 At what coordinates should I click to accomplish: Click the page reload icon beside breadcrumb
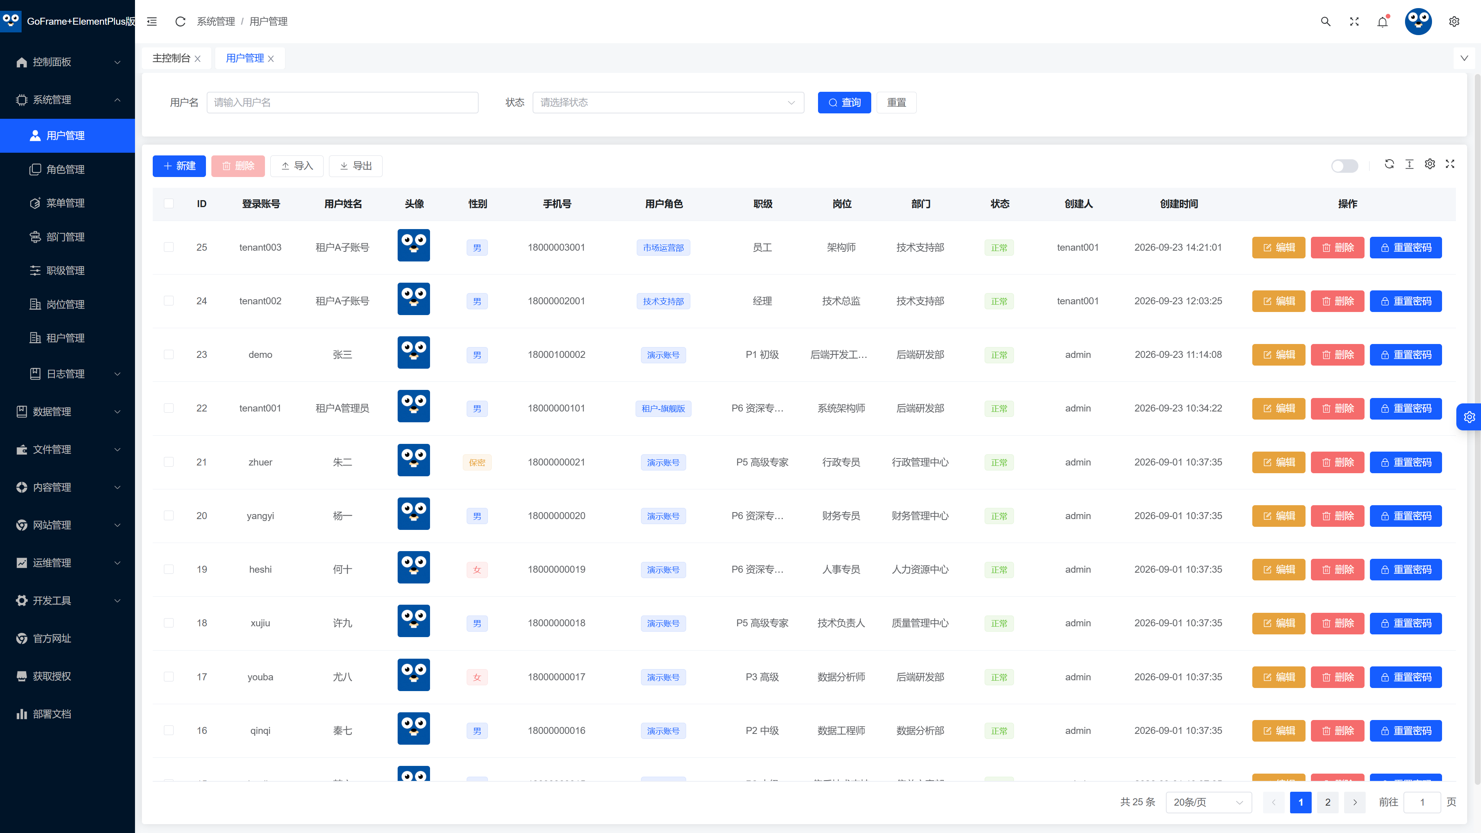(180, 21)
